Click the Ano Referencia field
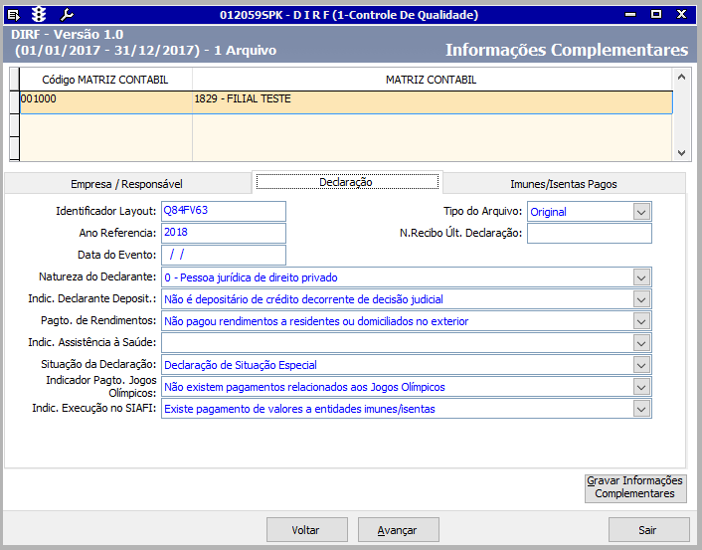Image resolution: width=702 pixels, height=550 pixels. [x=224, y=233]
